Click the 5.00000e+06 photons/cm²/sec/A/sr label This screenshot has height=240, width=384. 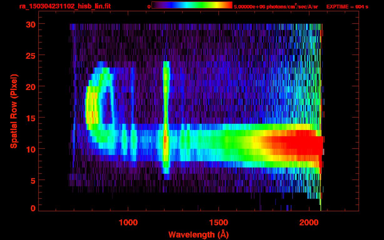(276, 7)
